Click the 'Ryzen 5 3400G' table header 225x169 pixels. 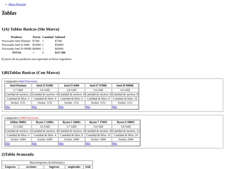(72, 122)
